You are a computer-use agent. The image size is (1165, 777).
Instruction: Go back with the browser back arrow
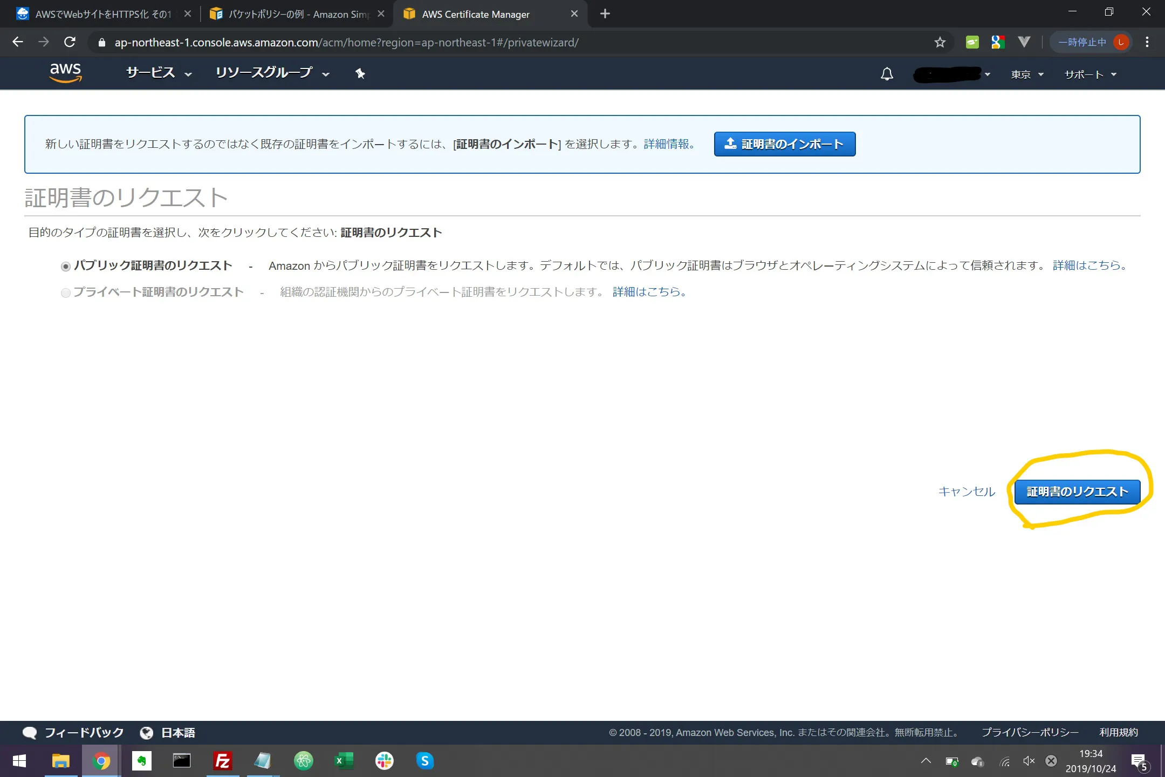[x=18, y=42]
